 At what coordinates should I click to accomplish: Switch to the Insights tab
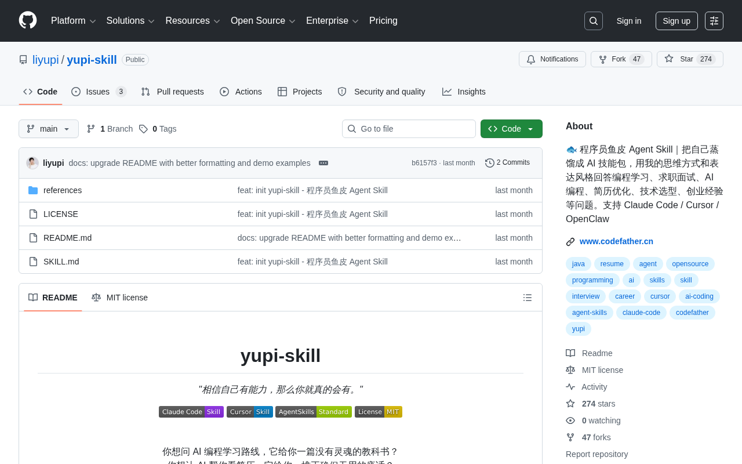[464, 92]
